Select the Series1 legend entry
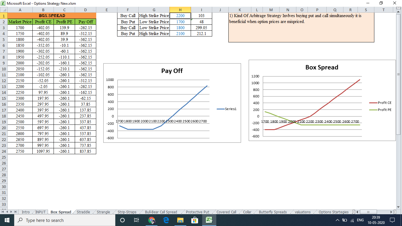This screenshot has height=226, width=402. click(227, 109)
